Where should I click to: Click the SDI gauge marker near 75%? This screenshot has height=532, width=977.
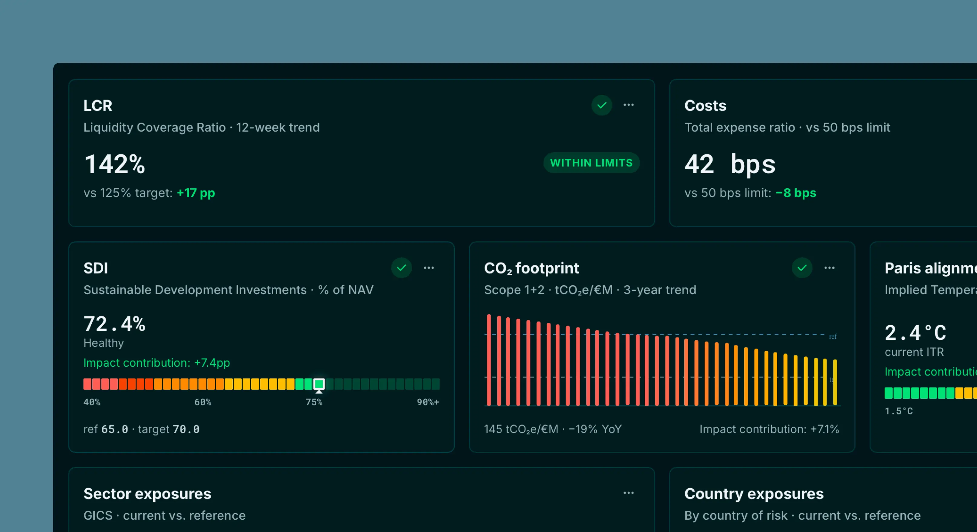tap(319, 384)
